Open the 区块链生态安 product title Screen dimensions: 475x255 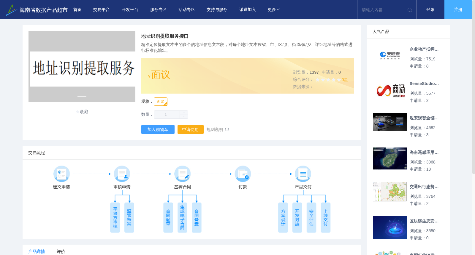424,221
